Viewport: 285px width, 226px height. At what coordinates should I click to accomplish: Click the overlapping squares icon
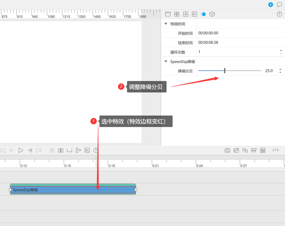(x=245, y=150)
